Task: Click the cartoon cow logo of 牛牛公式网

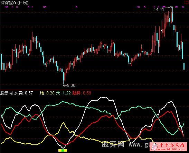Action: 154,147
